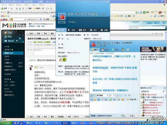Click the IE back button arrow
This screenshot has width=167, height=125.
click(2, 8)
